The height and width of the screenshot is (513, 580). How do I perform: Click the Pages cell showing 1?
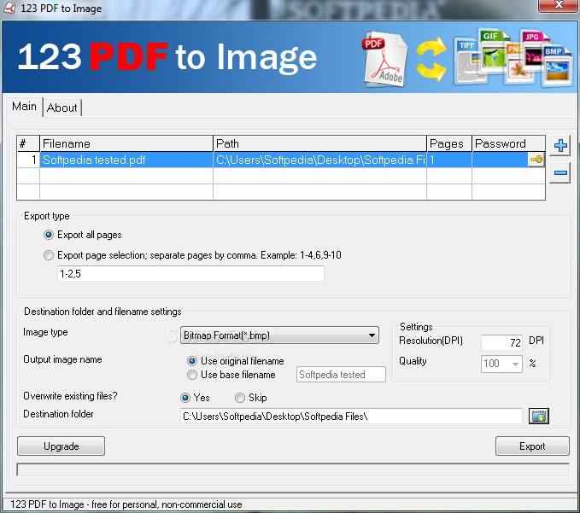tap(449, 160)
